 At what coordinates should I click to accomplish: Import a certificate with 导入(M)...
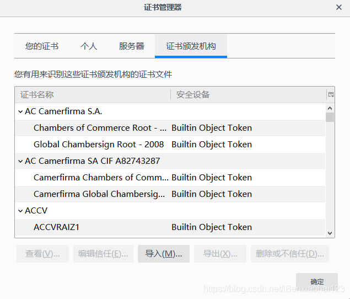tap(164, 254)
